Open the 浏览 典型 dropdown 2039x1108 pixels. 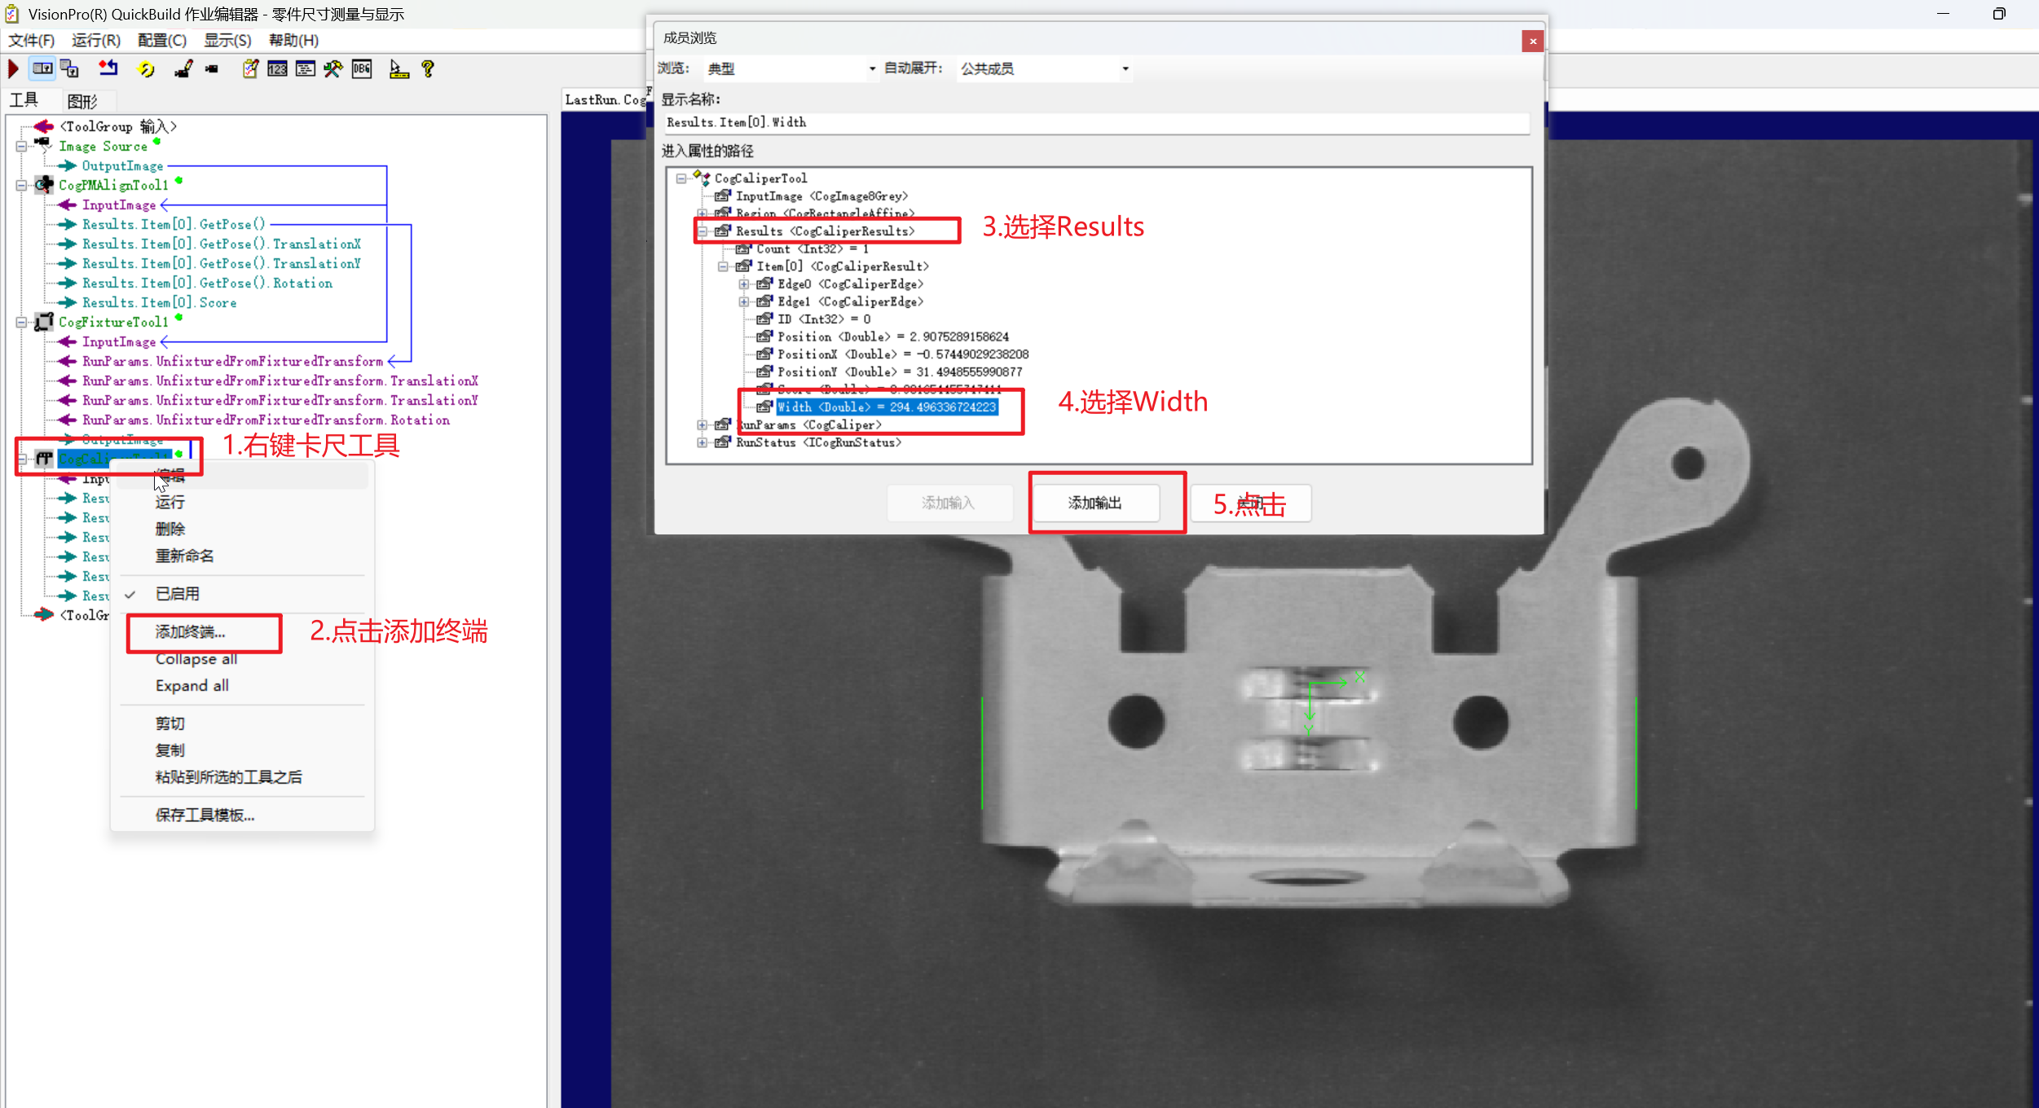[790, 69]
